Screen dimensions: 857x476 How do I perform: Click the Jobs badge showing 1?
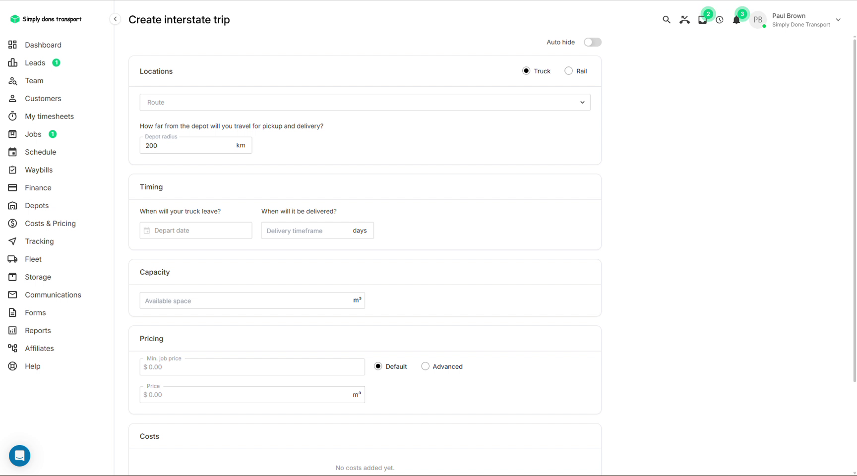(53, 134)
